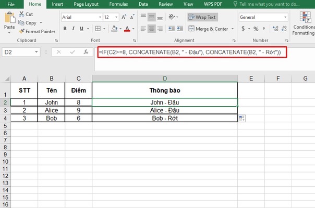Expand the Underline style arrow

pyautogui.click(x=88, y=29)
